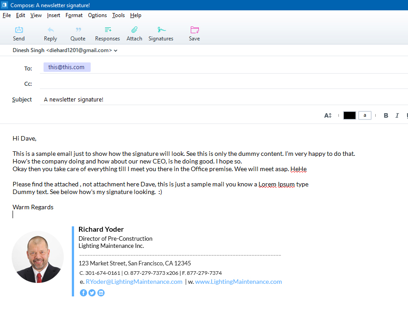Click the RYoder@LightingMaintenance.com email link
This screenshot has height=322, width=408.
coord(134,282)
